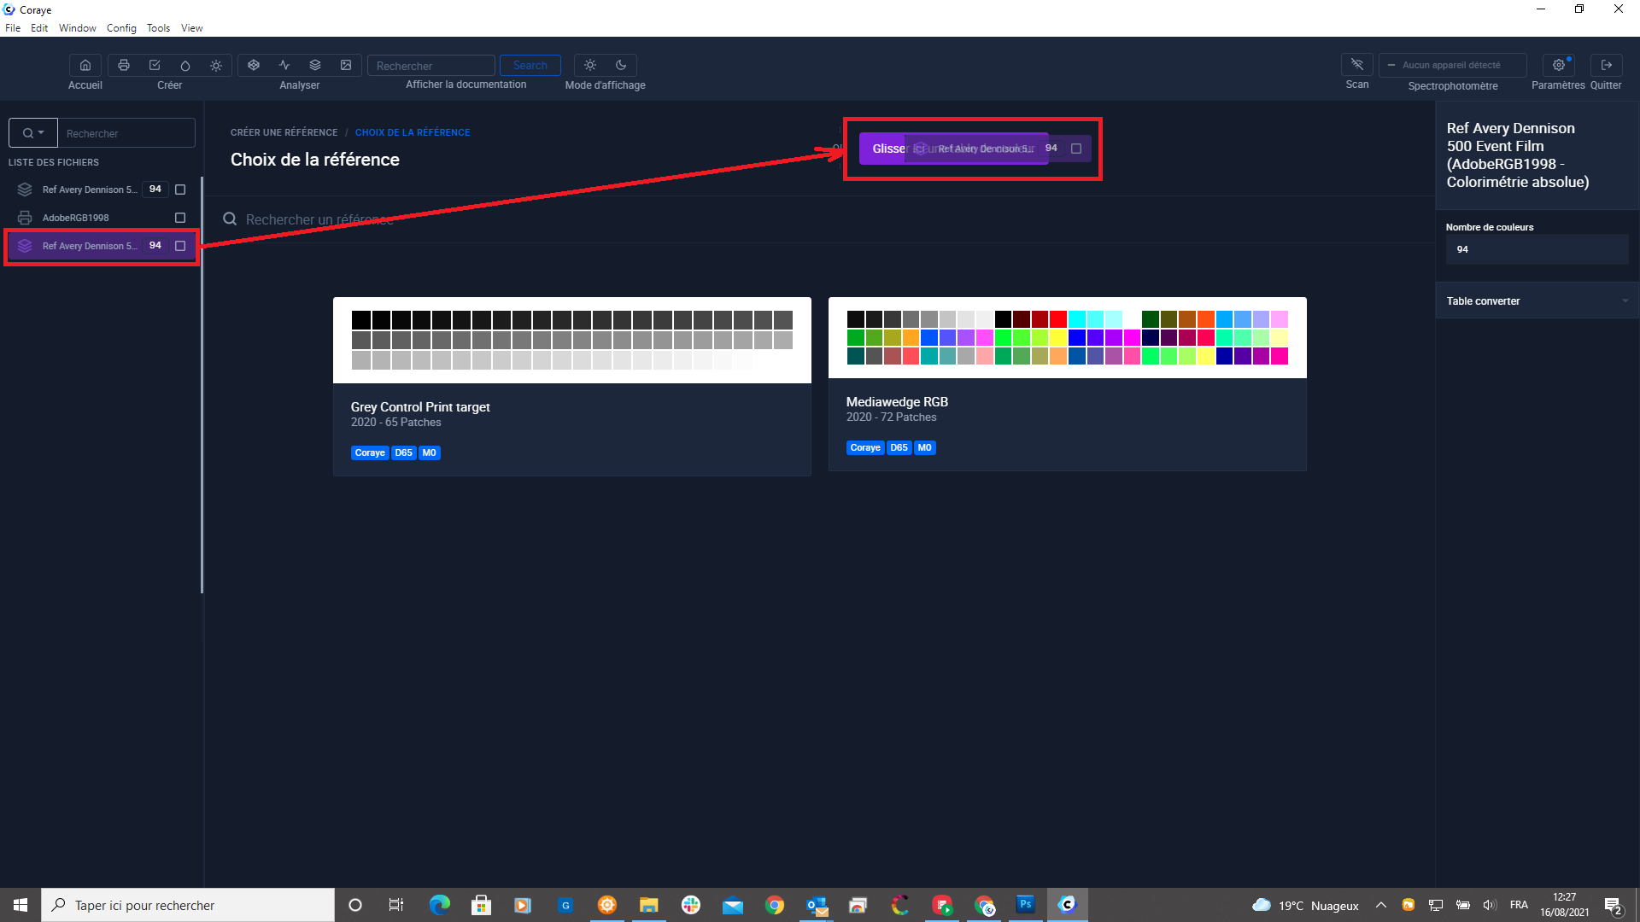Click the documentation Rechercher input field
Image resolution: width=1640 pixels, height=922 pixels.
431,65
